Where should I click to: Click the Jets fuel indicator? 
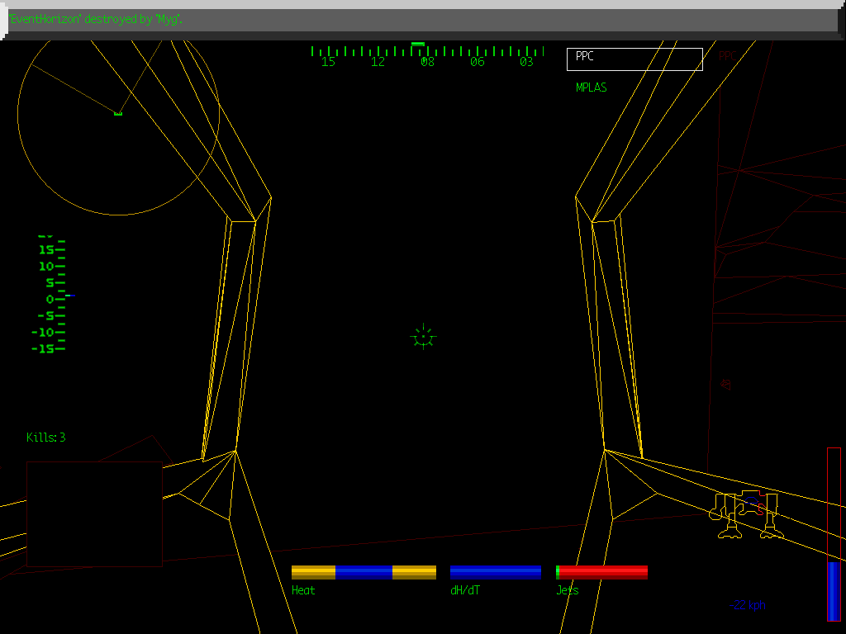pyautogui.click(x=567, y=590)
